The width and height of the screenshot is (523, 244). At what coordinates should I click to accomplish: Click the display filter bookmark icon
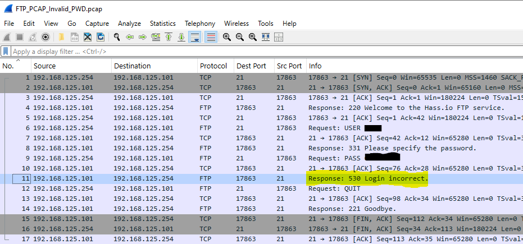coord(6,52)
